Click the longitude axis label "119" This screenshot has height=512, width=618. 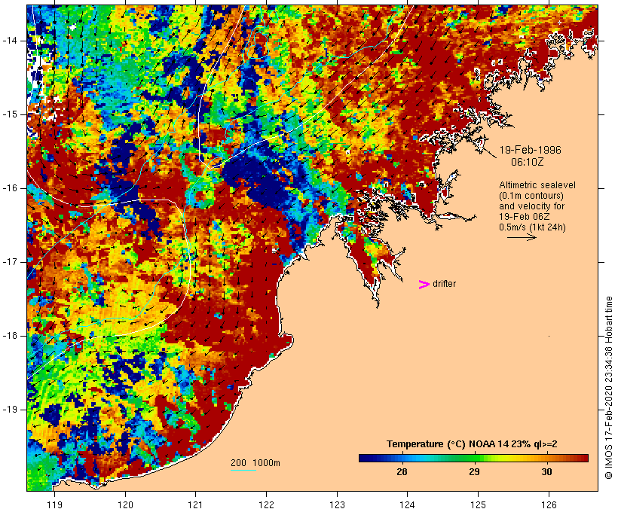pos(54,504)
